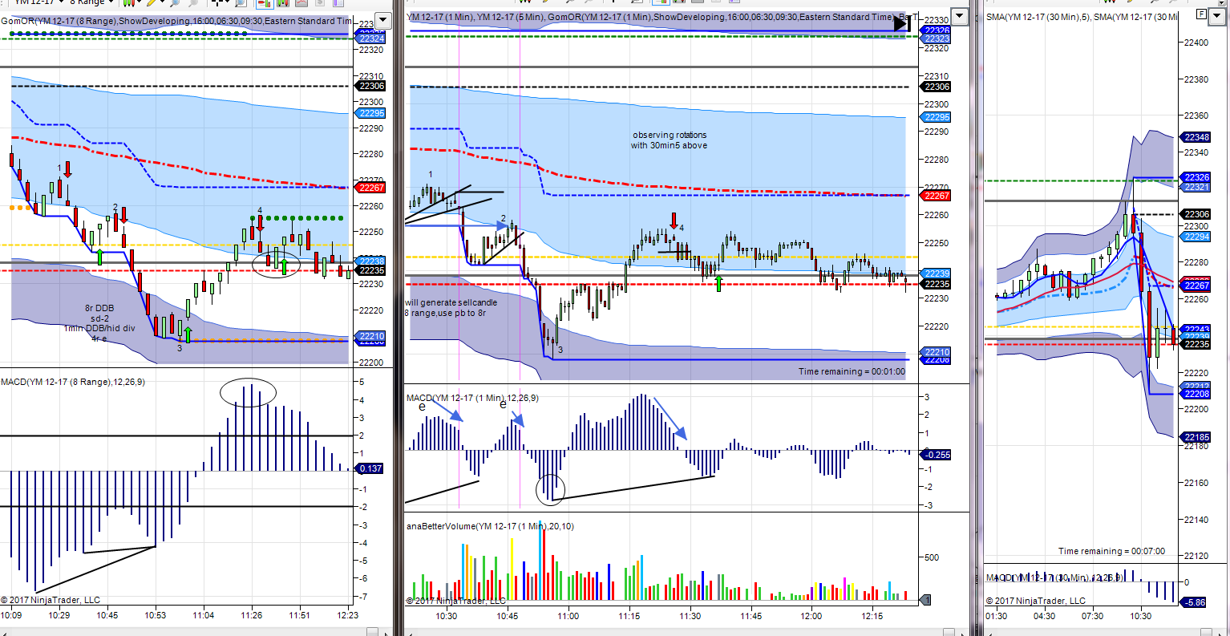Click the -5.86 MACD value in the 30 Min chart
The width and height of the screenshot is (1230, 636).
point(1195,602)
